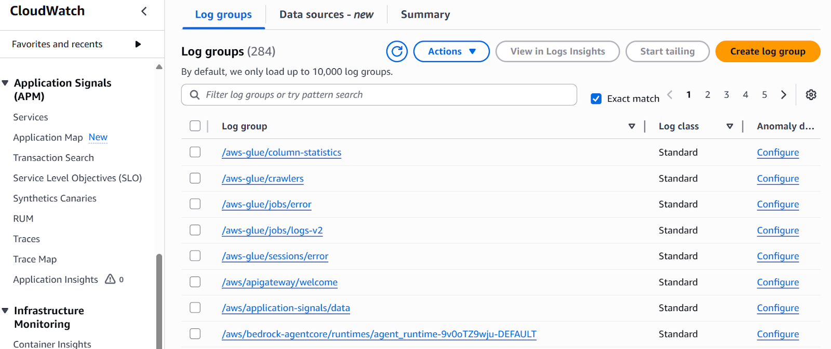Click the New badge next to Application Map
831x349 pixels.
coord(98,137)
